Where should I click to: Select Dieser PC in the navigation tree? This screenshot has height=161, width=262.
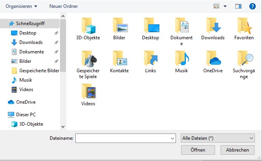pyautogui.click(x=26, y=115)
